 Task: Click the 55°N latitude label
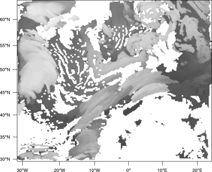[x=5, y=46]
